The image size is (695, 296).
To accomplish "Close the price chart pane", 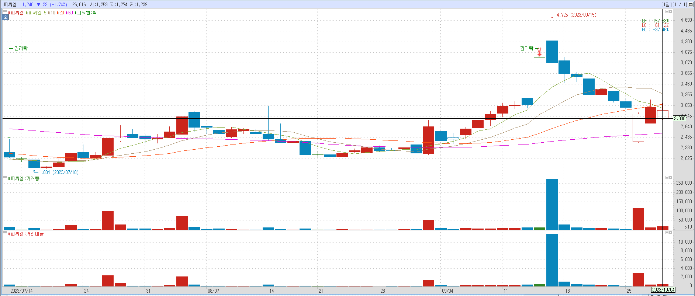I will (671, 11).
